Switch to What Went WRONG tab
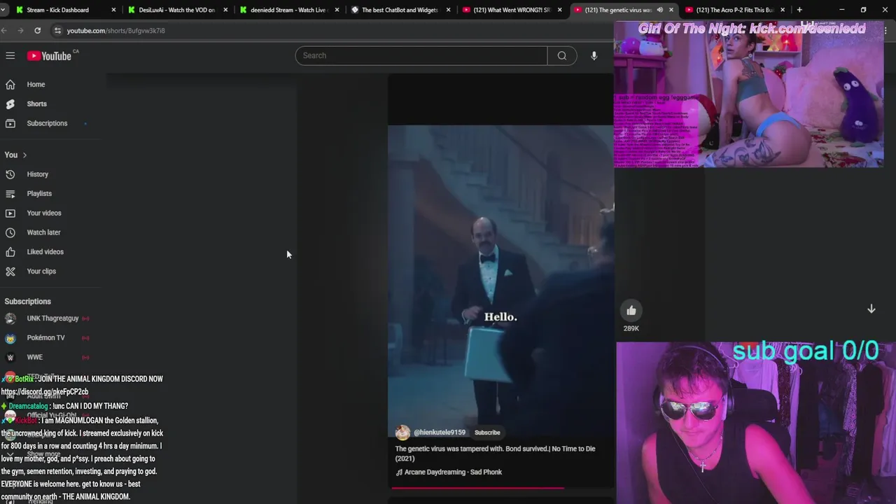Image resolution: width=896 pixels, height=504 pixels. click(512, 10)
